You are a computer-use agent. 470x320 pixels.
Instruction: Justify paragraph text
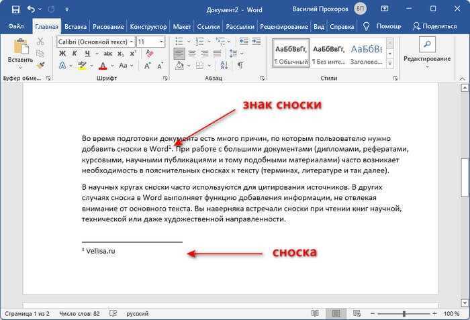point(217,54)
